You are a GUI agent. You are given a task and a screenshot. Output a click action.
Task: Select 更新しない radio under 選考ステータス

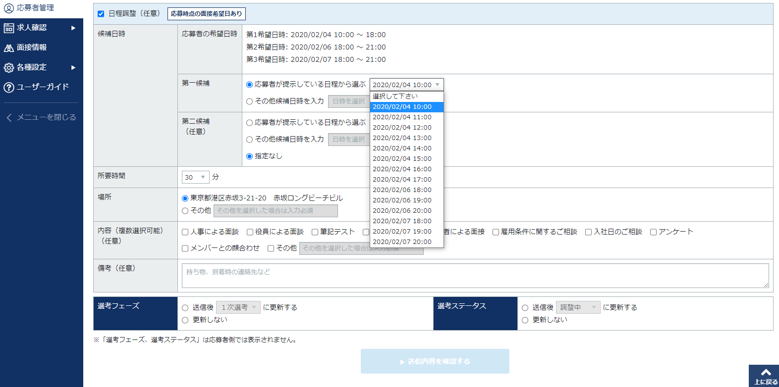pos(525,320)
